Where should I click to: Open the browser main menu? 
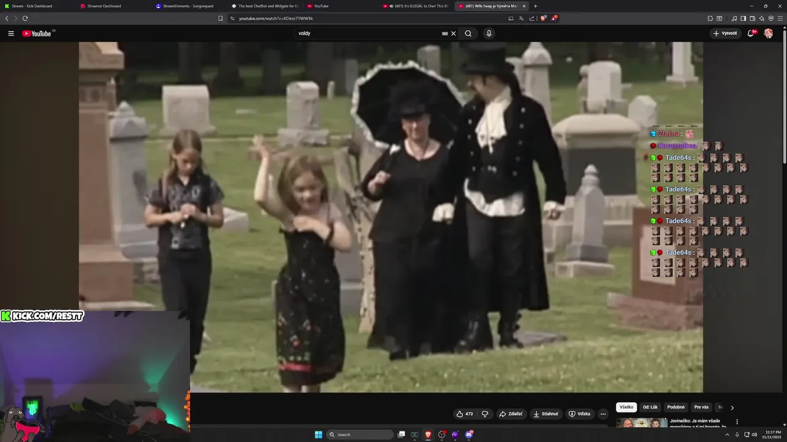click(x=781, y=18)
